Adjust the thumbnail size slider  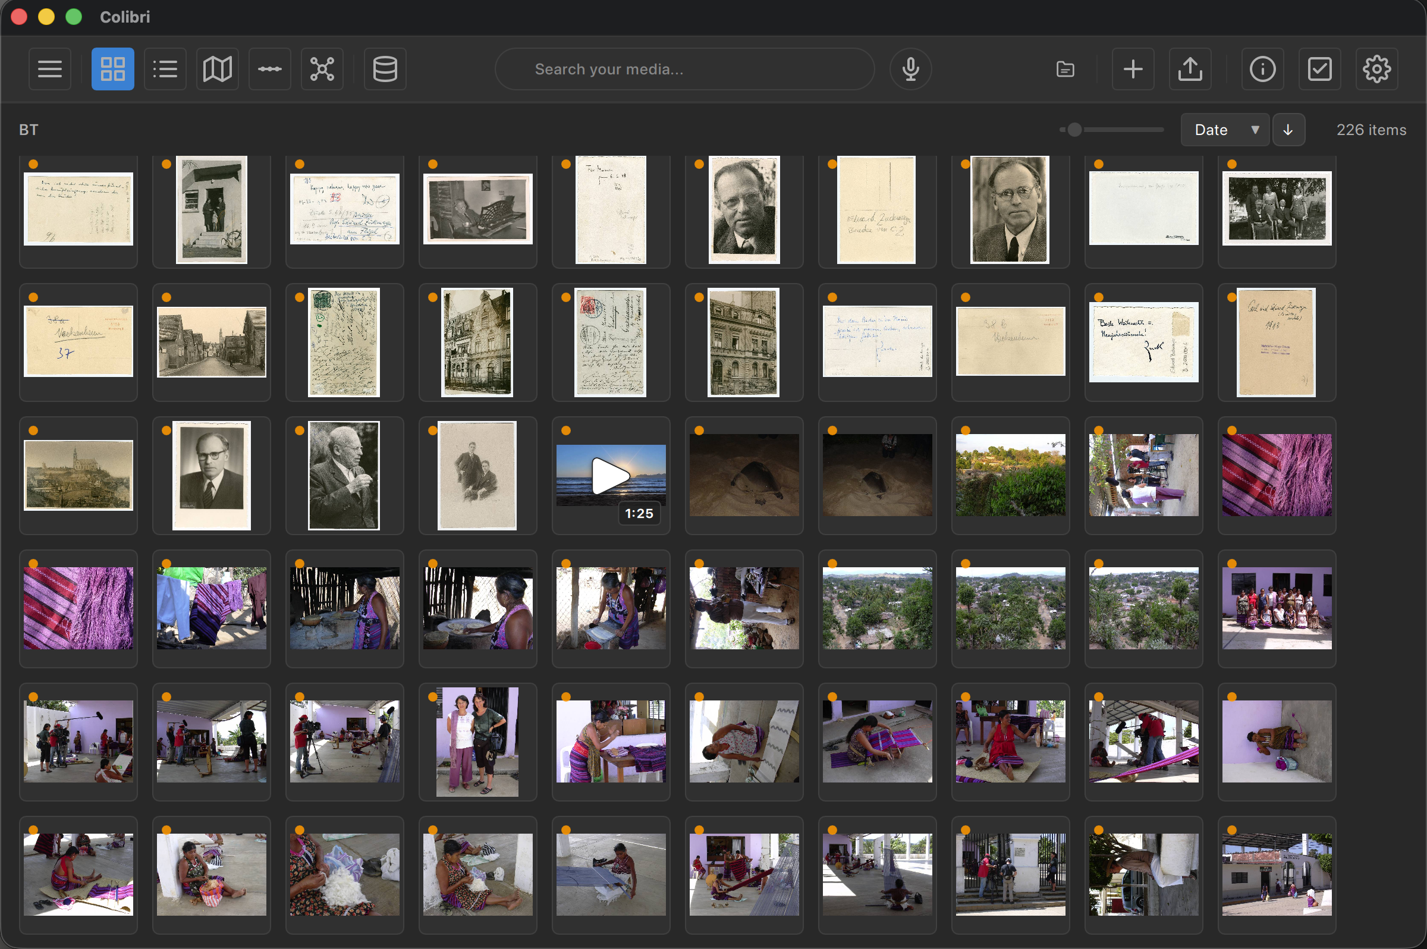point(1074,130)
